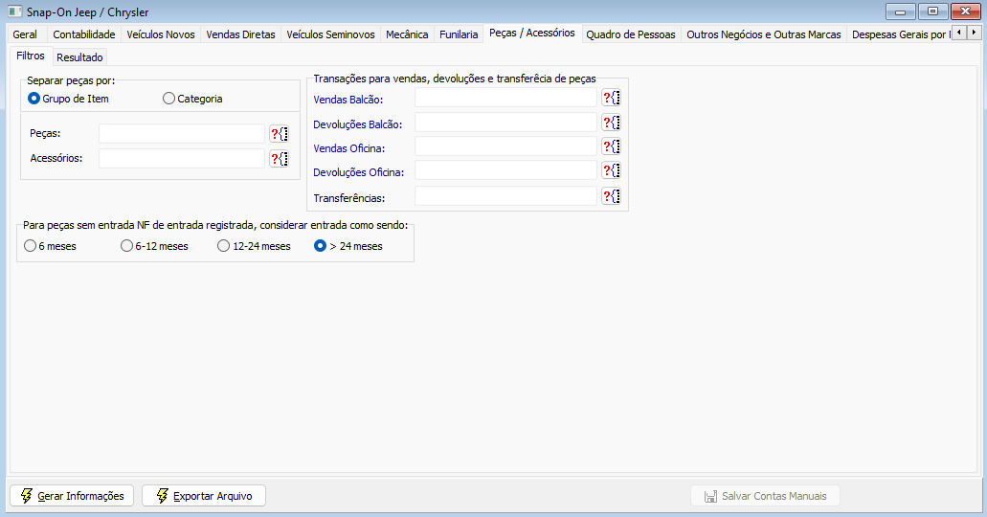The height and width of the screenshot is (517, 987).
Task: Switch to the Resultado sub-tab
Action: [79, 57]
